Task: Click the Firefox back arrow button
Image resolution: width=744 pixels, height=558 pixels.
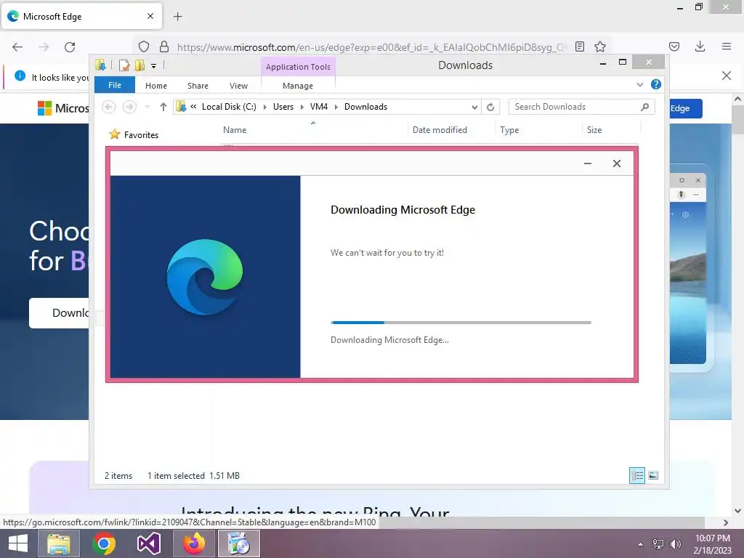Action: click(17, 47)
